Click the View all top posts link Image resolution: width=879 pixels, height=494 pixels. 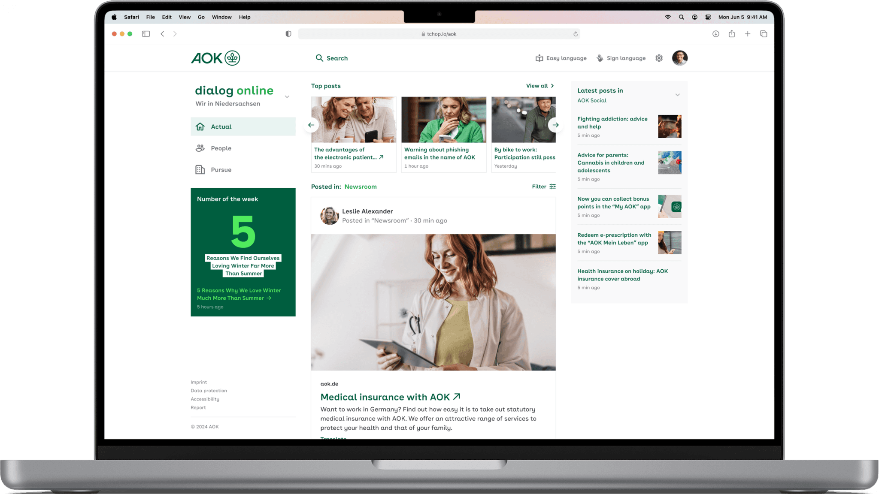tap(539, 86)
